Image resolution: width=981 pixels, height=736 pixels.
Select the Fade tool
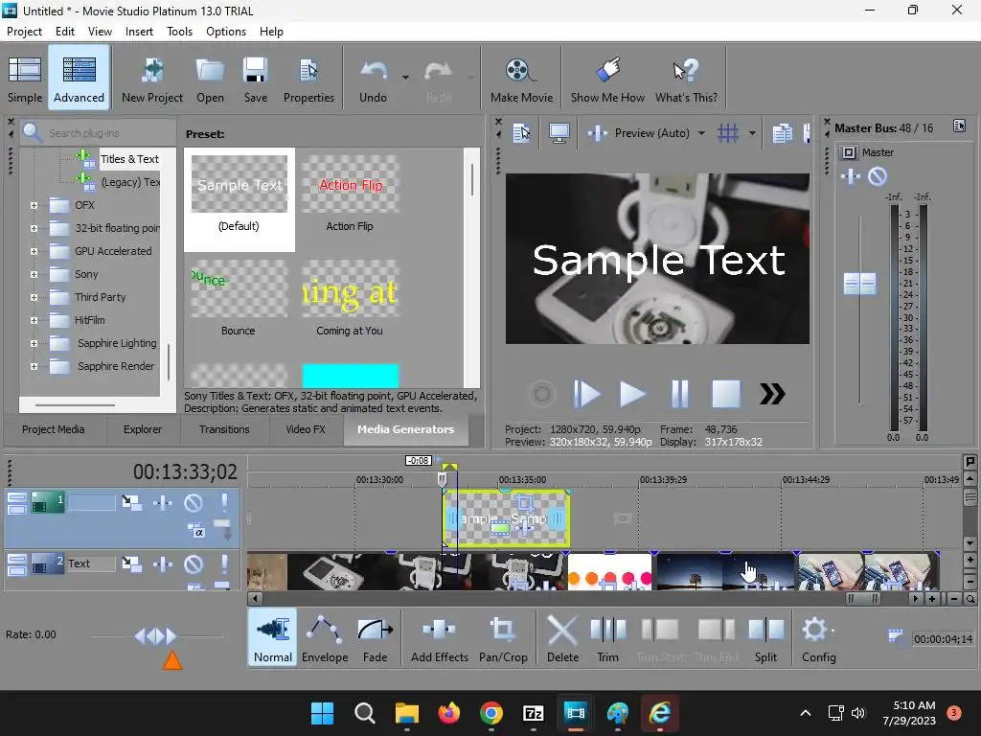[375, 637]
